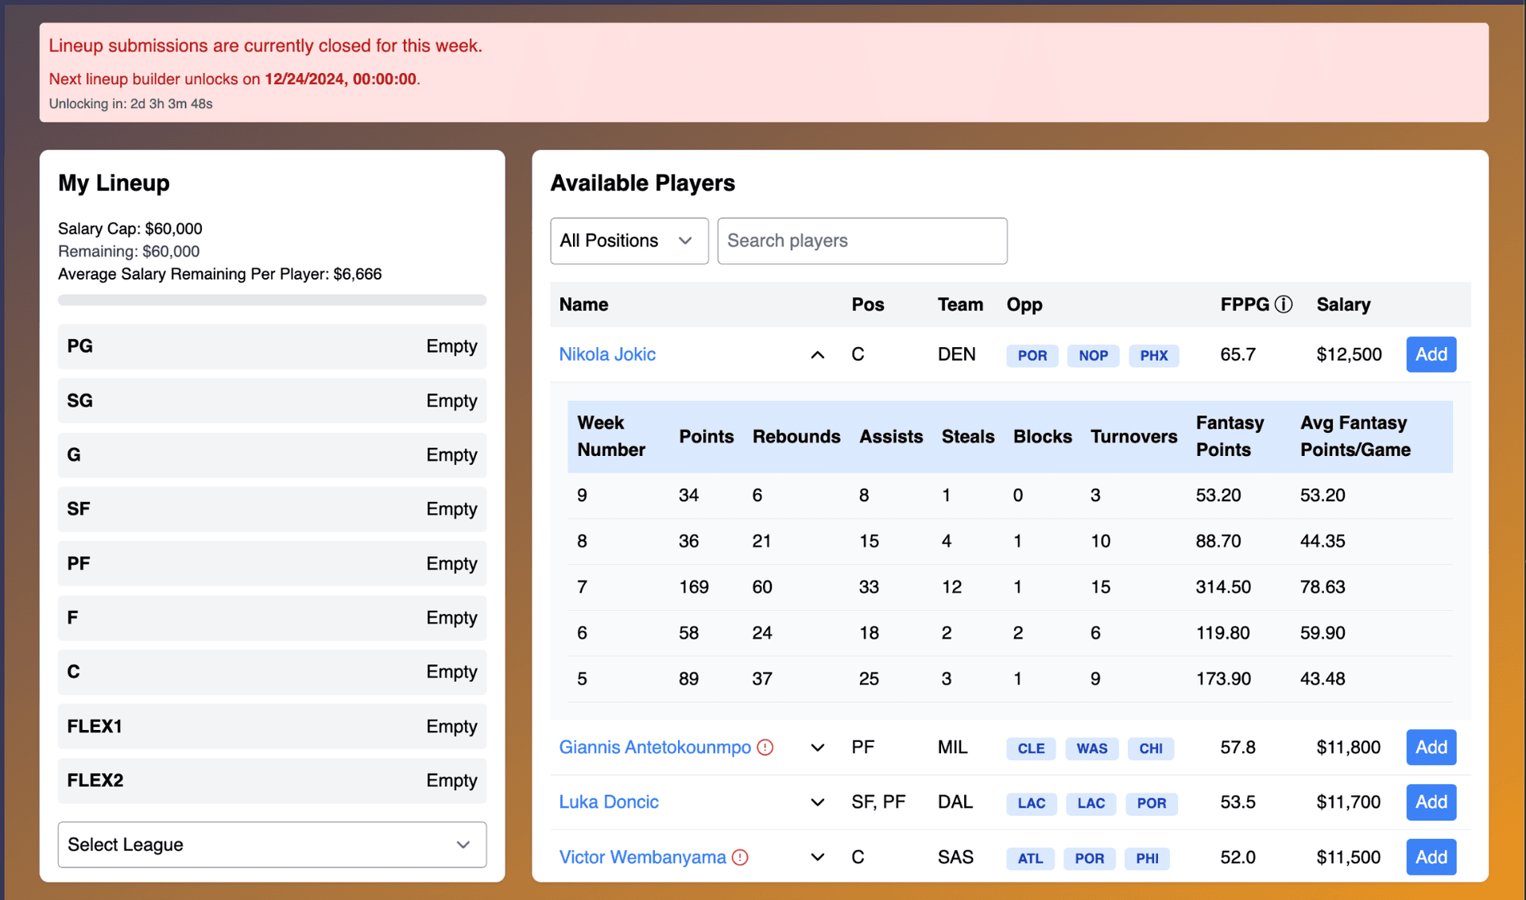Open the Select League dropdown
The width and height of the screenshot is (1526, 900).
272,844
